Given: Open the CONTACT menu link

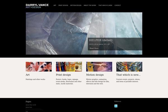Looking at the screenshot, I should [118, 5].
